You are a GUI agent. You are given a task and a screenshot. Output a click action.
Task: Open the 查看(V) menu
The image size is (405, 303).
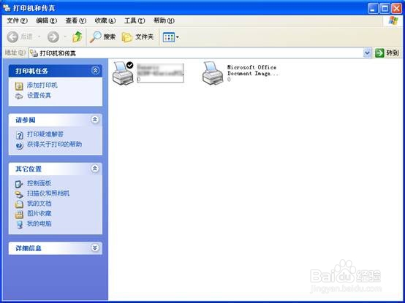pyautogui.click(x=76, y=20)
